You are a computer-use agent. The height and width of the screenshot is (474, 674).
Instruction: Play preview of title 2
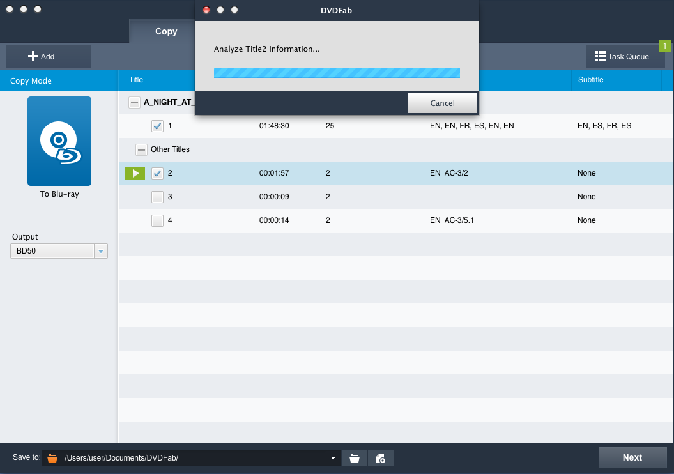[135, 173]
